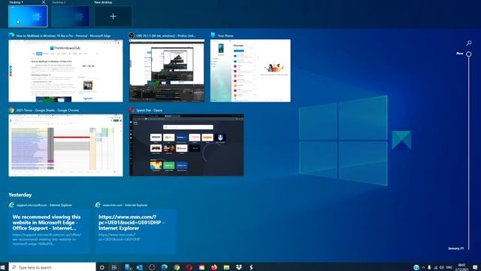The width and height of the screenshot is (481, 271).
Task: Click the Opera icon beside Speed Dial title
Action: coord(132,110)
